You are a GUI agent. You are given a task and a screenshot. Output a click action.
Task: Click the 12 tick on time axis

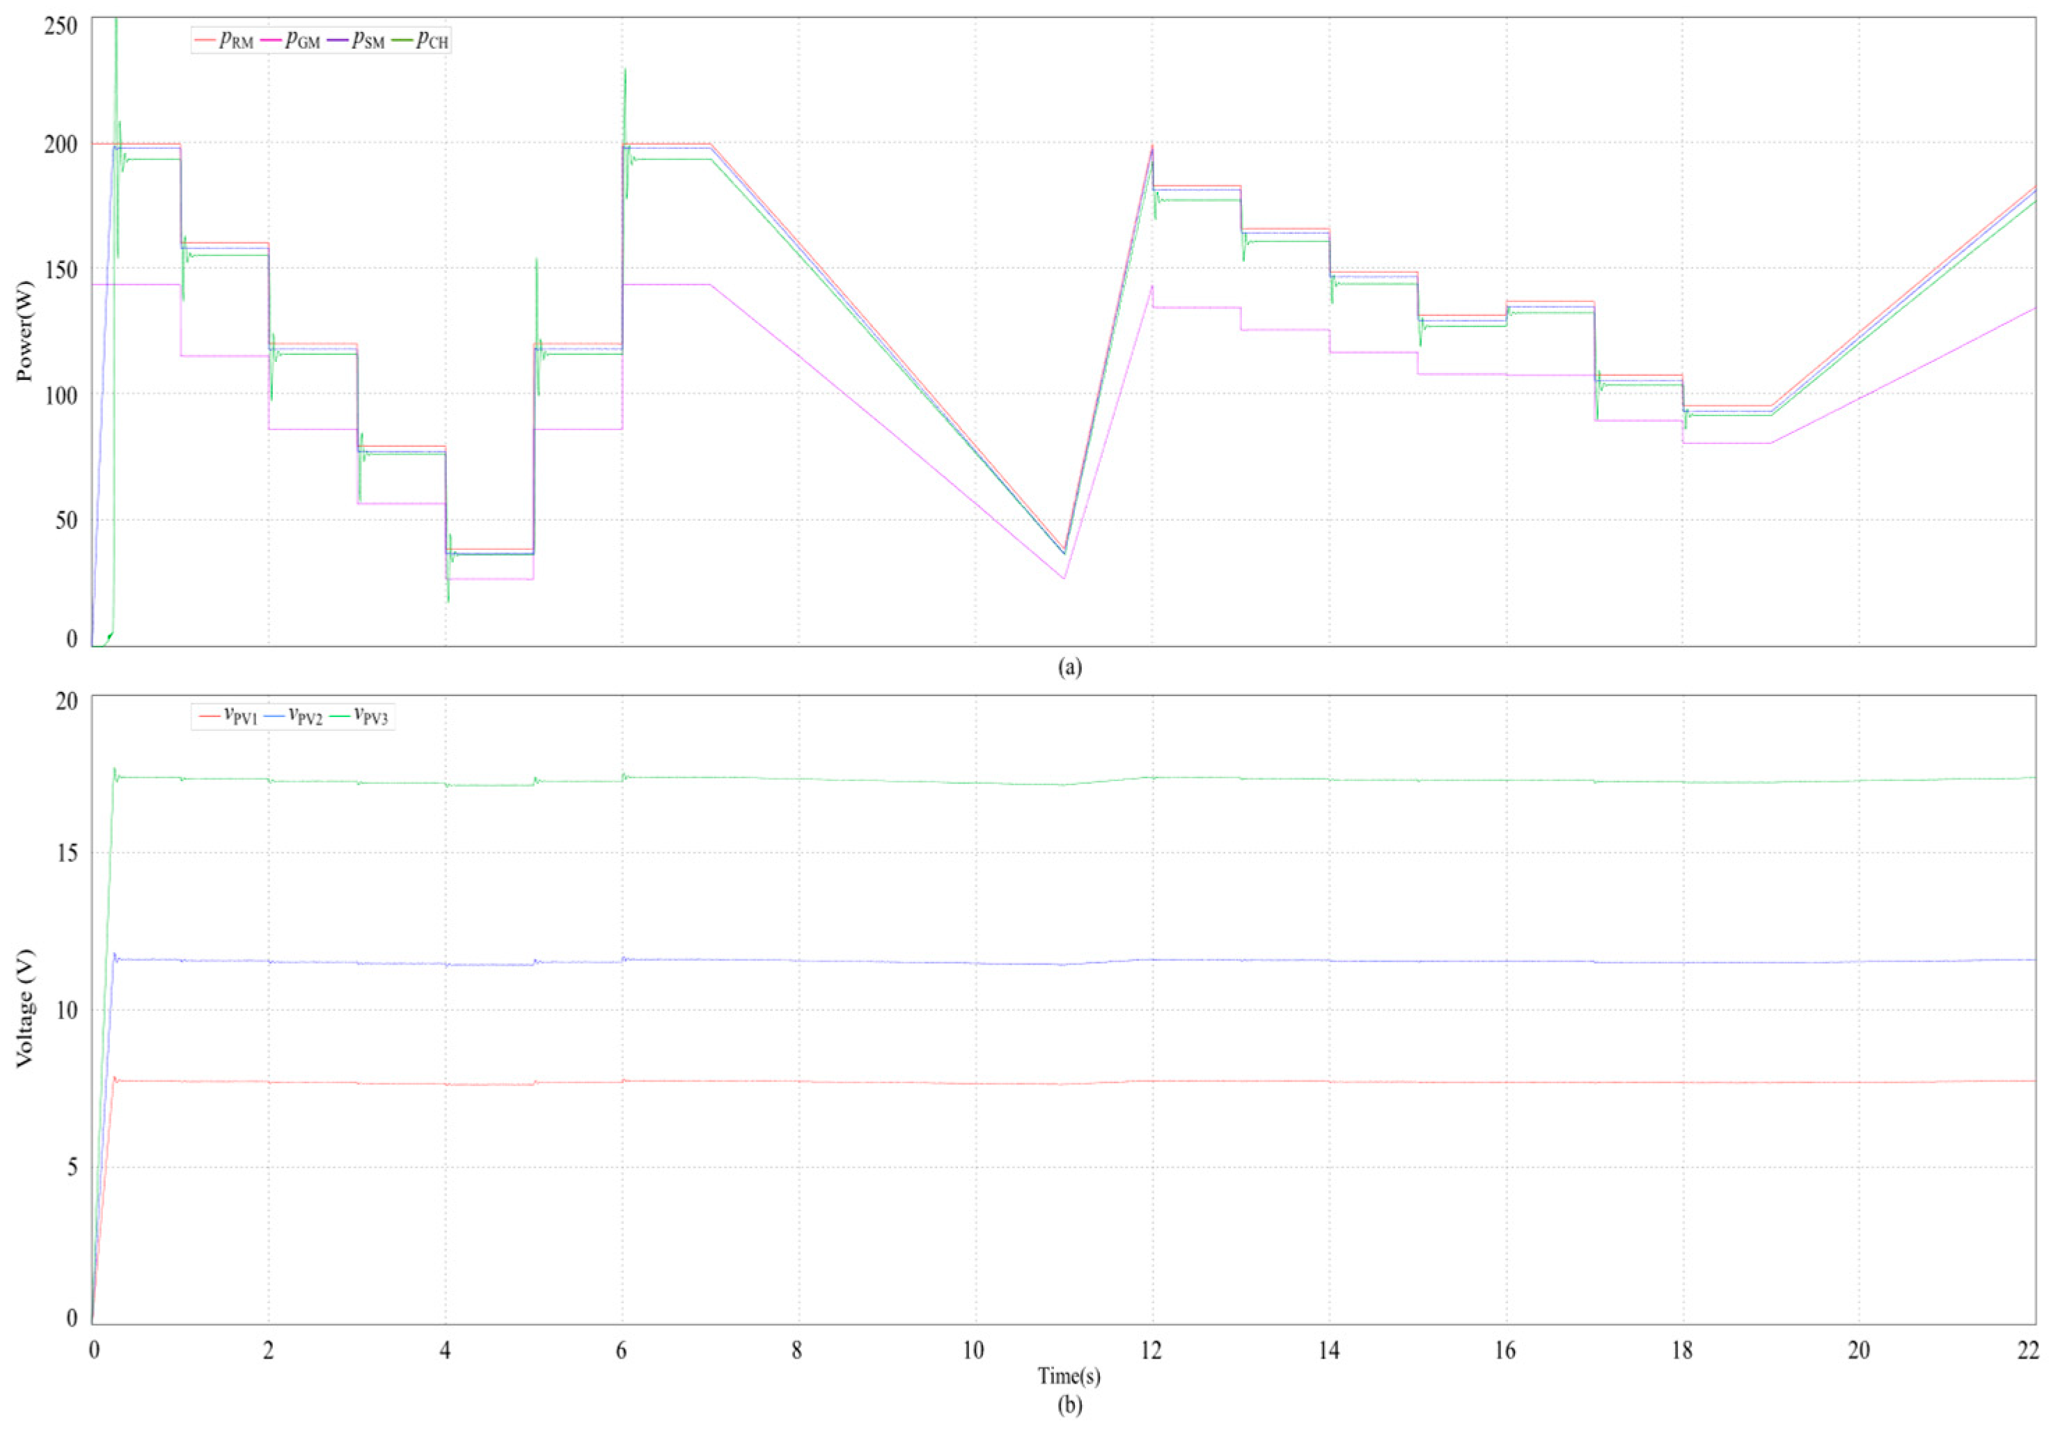point(1151,1351)
